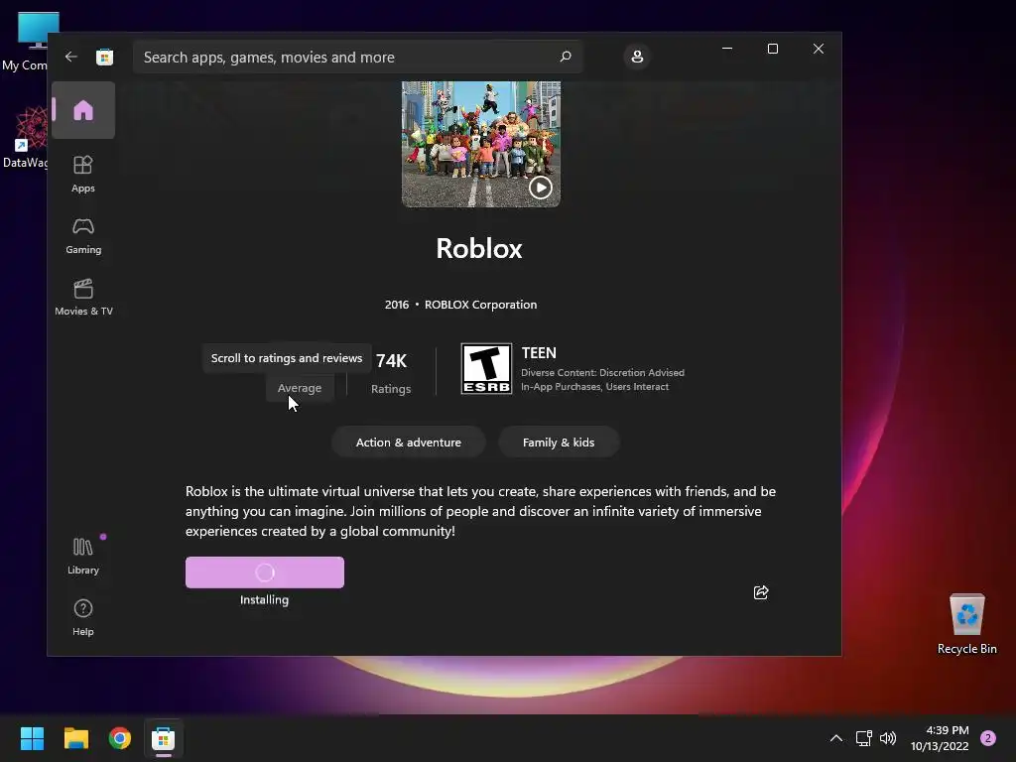Screen dimensions: 1016x762
Task: Open File Explorer from the taskbar
Action: click(75, 738)
